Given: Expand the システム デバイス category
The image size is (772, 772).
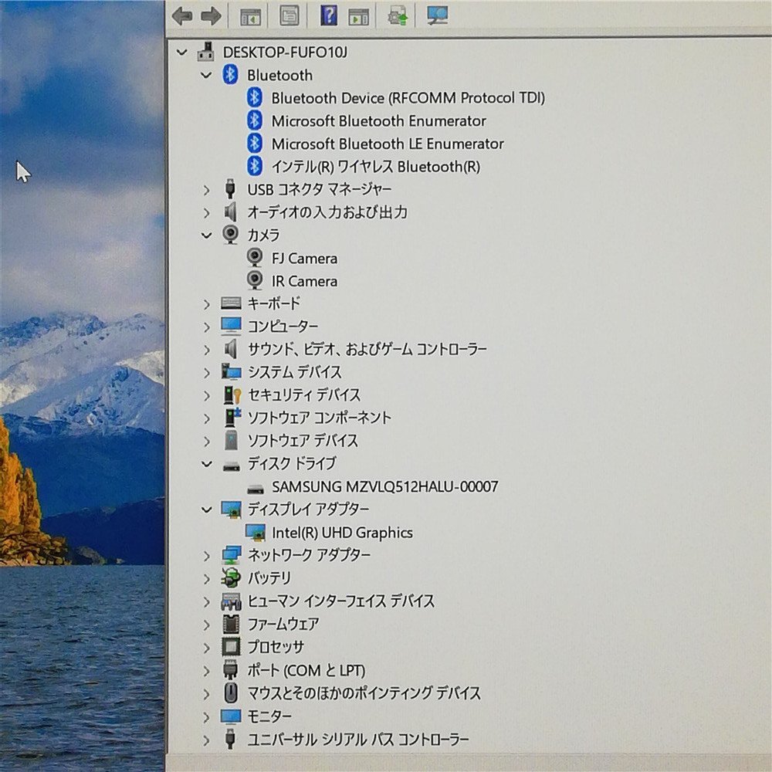Looking at the screenshot, I should point(207,373).
